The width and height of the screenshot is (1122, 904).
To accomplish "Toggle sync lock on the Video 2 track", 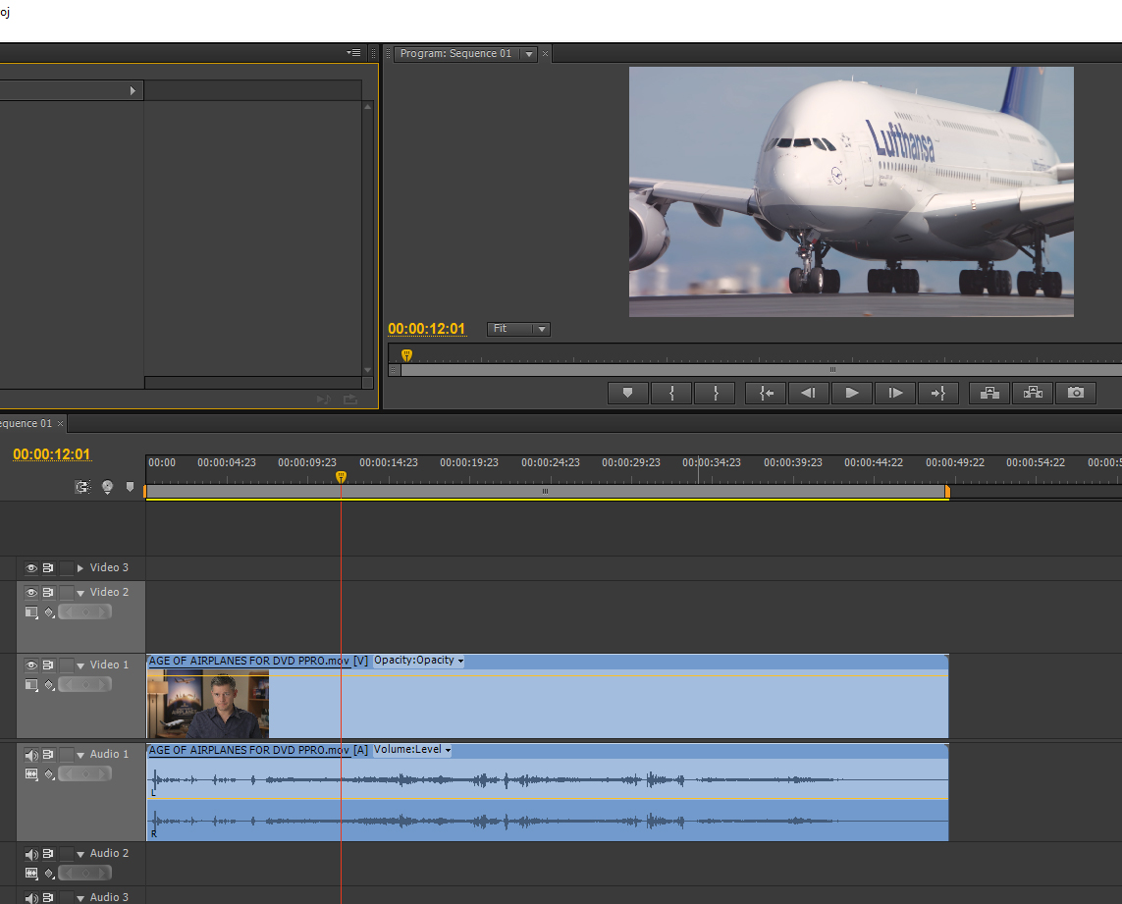I will 49,592.
